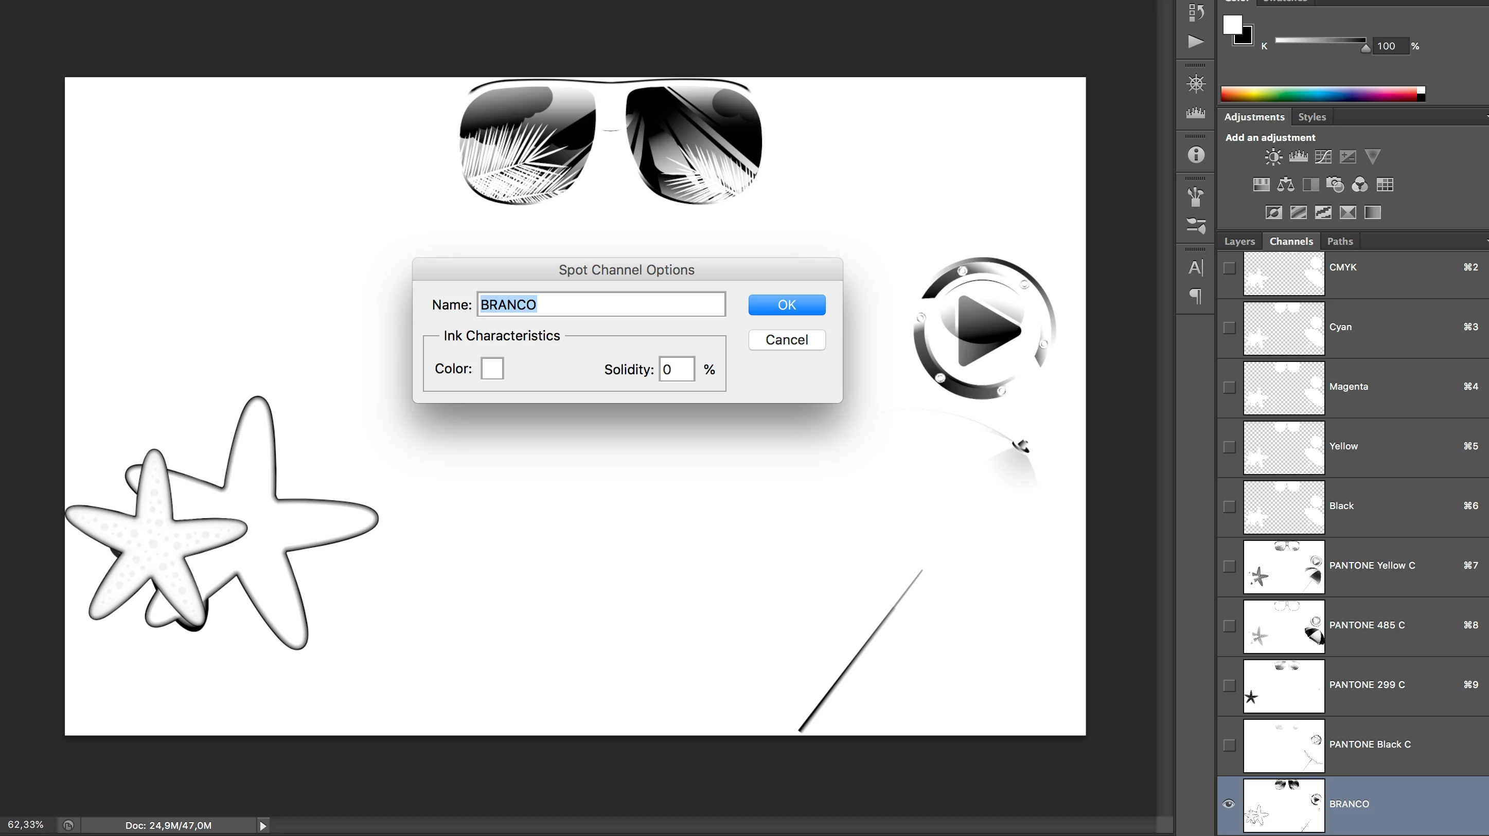Add an Invert adjustment
The image size is (1489, 836).
pyautogui.click(x=1273, y=213)
